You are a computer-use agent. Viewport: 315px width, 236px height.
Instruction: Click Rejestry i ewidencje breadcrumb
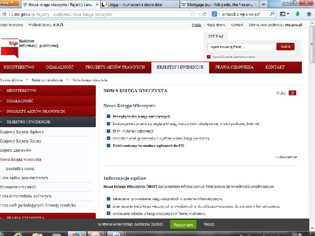pos(47,80)
